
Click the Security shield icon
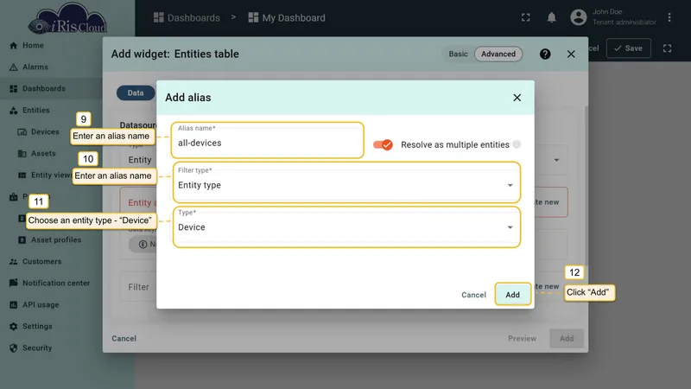pyautogui.click(x=14, y=348)
